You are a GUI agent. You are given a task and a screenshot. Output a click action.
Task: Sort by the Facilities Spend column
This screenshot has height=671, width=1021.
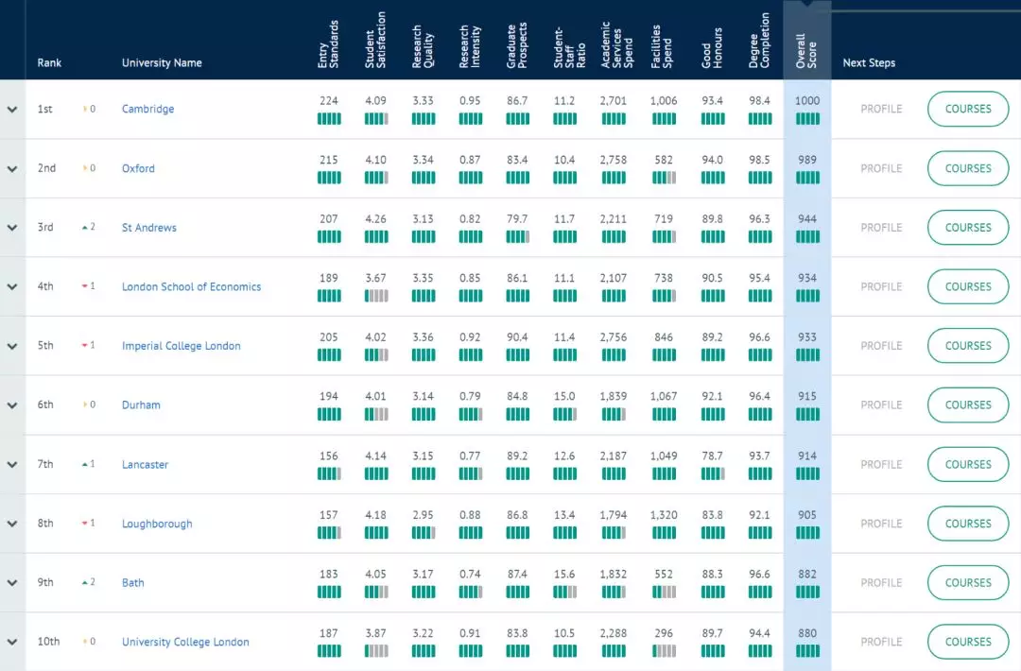coord(664,46)
